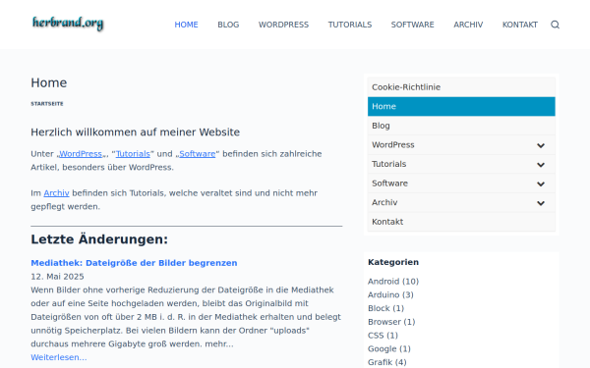Viewport: 590px width, 368px height.
Task: Expand the Tutorials sidebar submenu
Action: coord(541,165)
